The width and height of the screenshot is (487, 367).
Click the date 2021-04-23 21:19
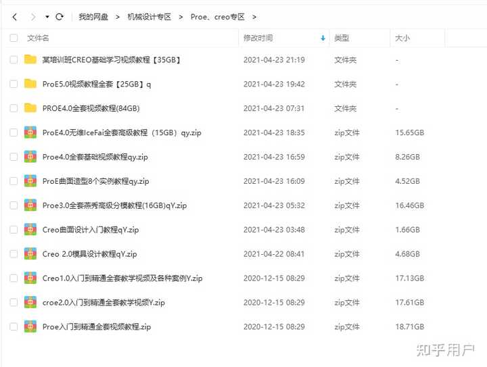[274, 59]
